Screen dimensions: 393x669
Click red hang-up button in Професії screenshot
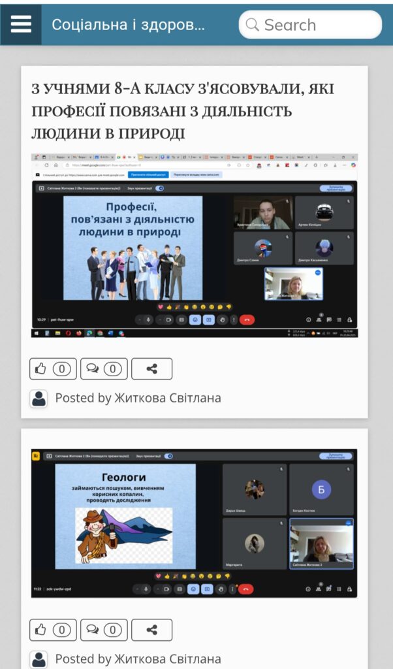[247, 319]
